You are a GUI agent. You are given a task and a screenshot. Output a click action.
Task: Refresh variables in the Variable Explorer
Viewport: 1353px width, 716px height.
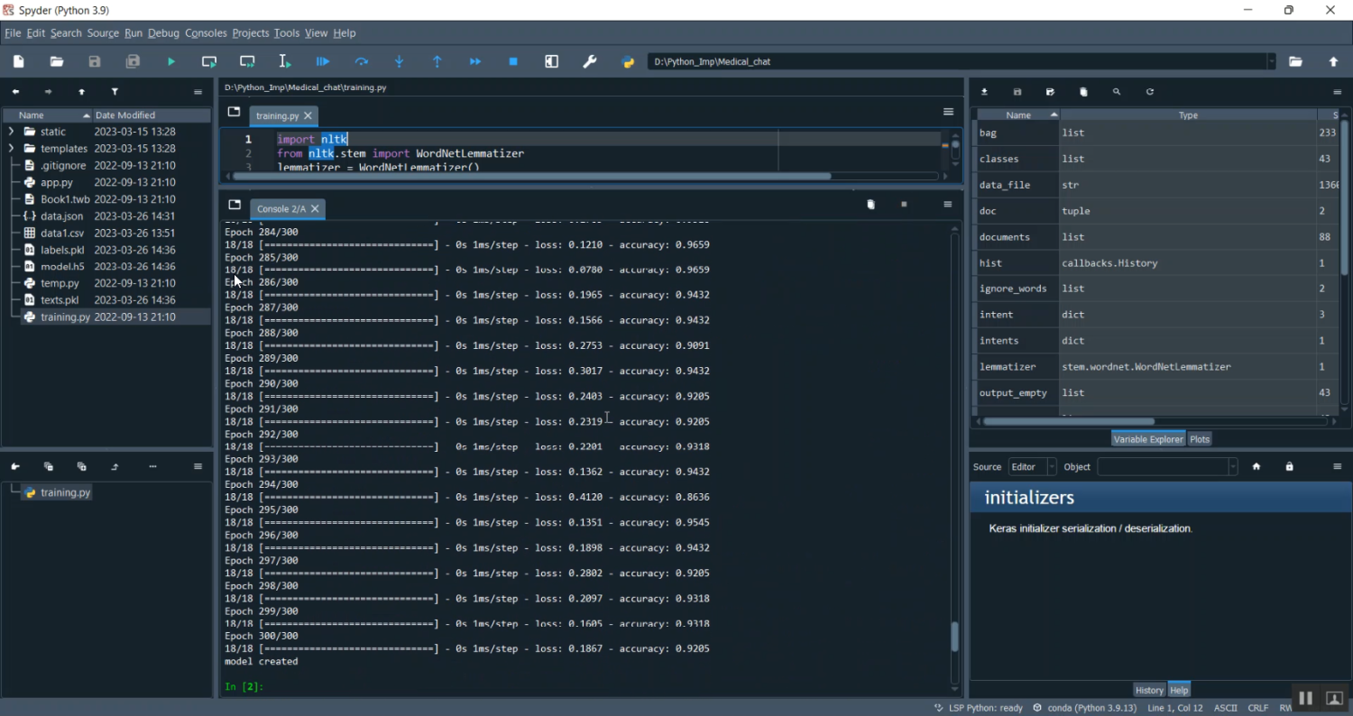1149,92
